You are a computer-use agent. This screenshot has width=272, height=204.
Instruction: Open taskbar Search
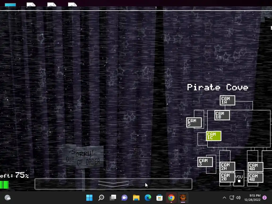point(101,198)
